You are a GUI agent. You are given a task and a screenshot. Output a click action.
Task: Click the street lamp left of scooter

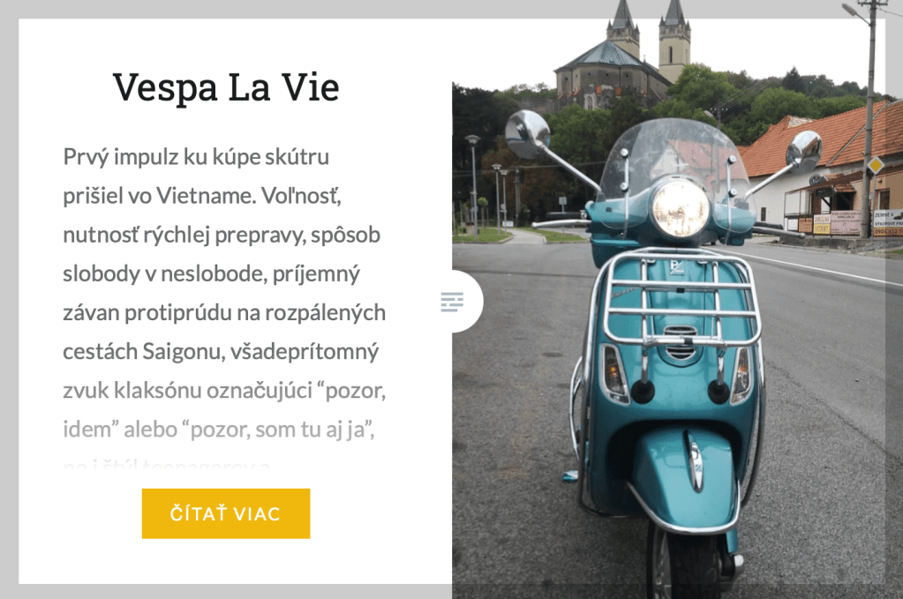pyautogui.click(x=473, y=184)
